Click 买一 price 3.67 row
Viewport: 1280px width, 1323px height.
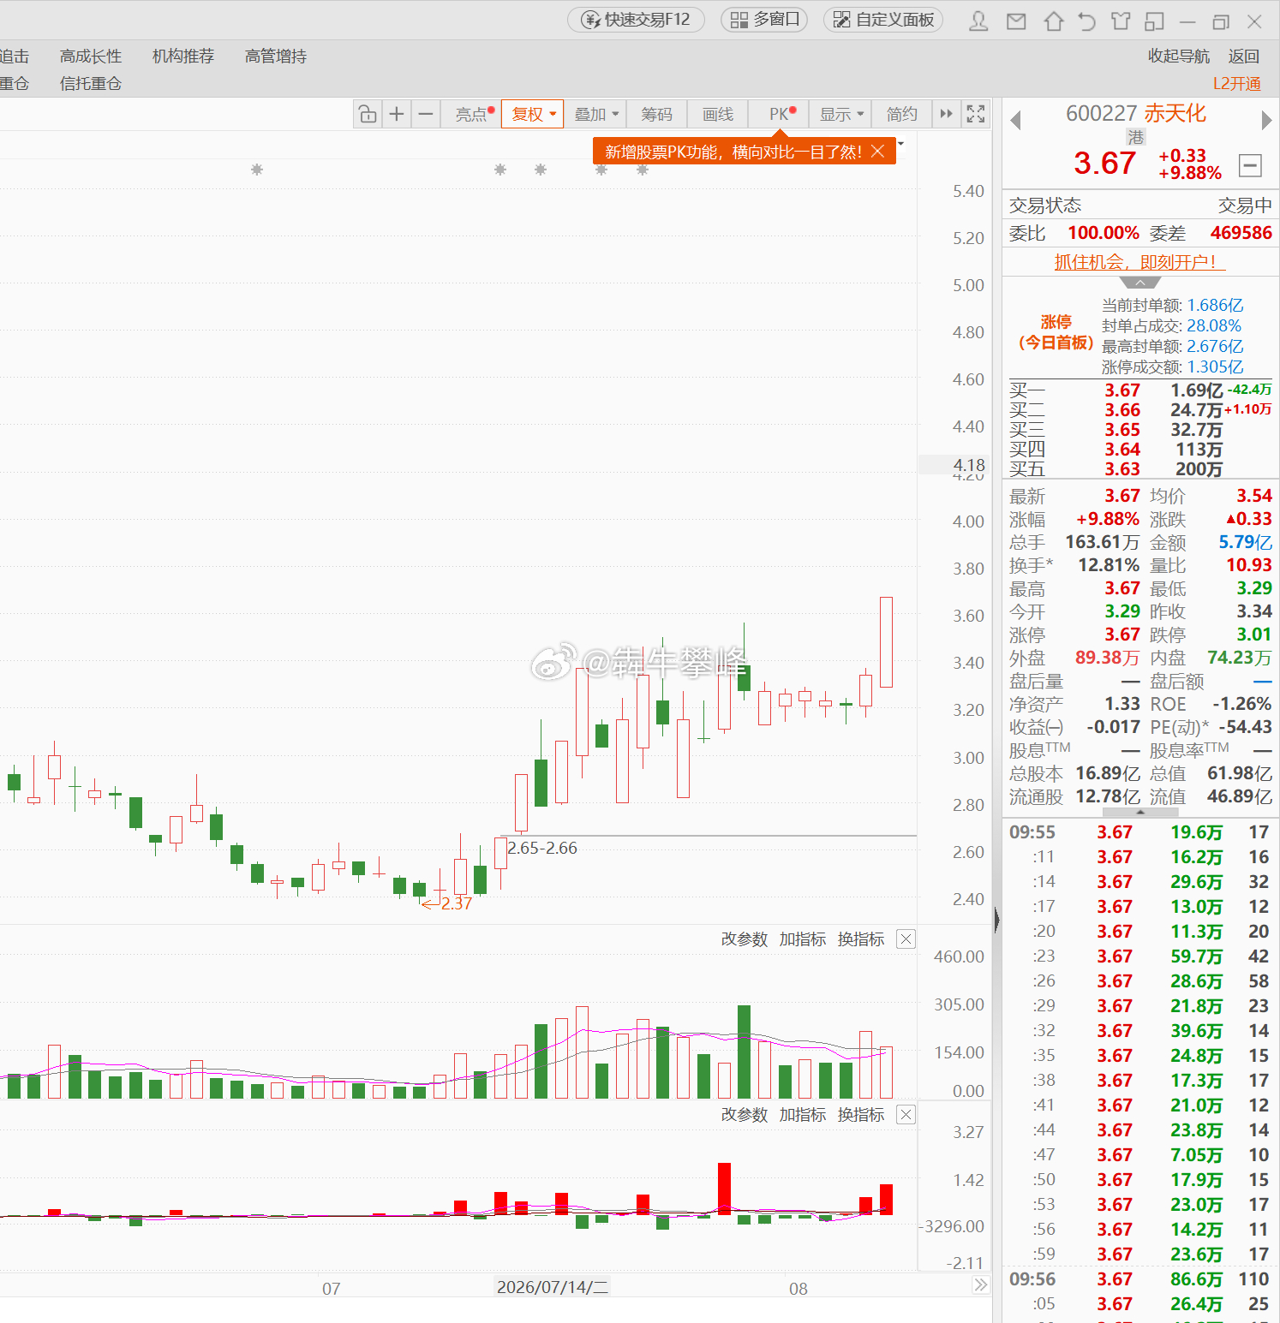(1139, 390)
